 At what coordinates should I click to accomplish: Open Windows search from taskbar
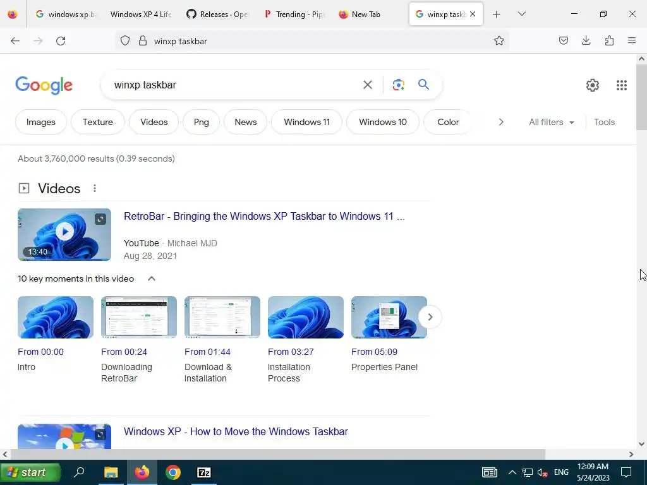[79, 472]
